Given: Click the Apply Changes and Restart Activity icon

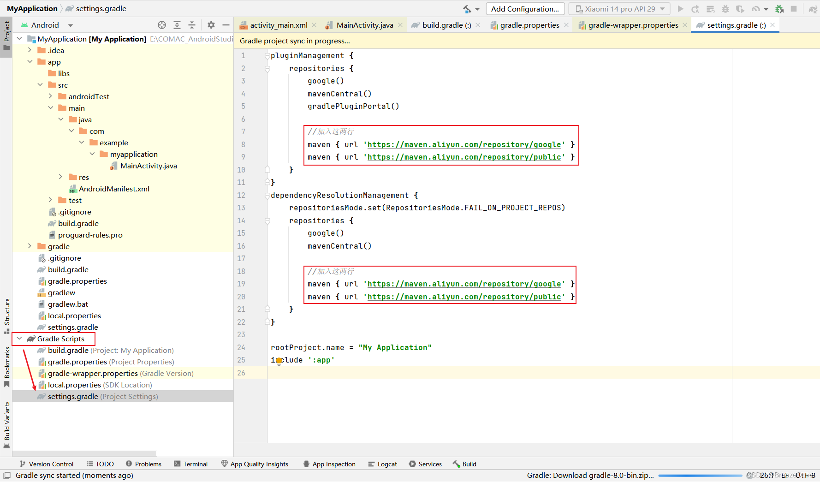Looking at the screenshot, I should pos(695,9).
